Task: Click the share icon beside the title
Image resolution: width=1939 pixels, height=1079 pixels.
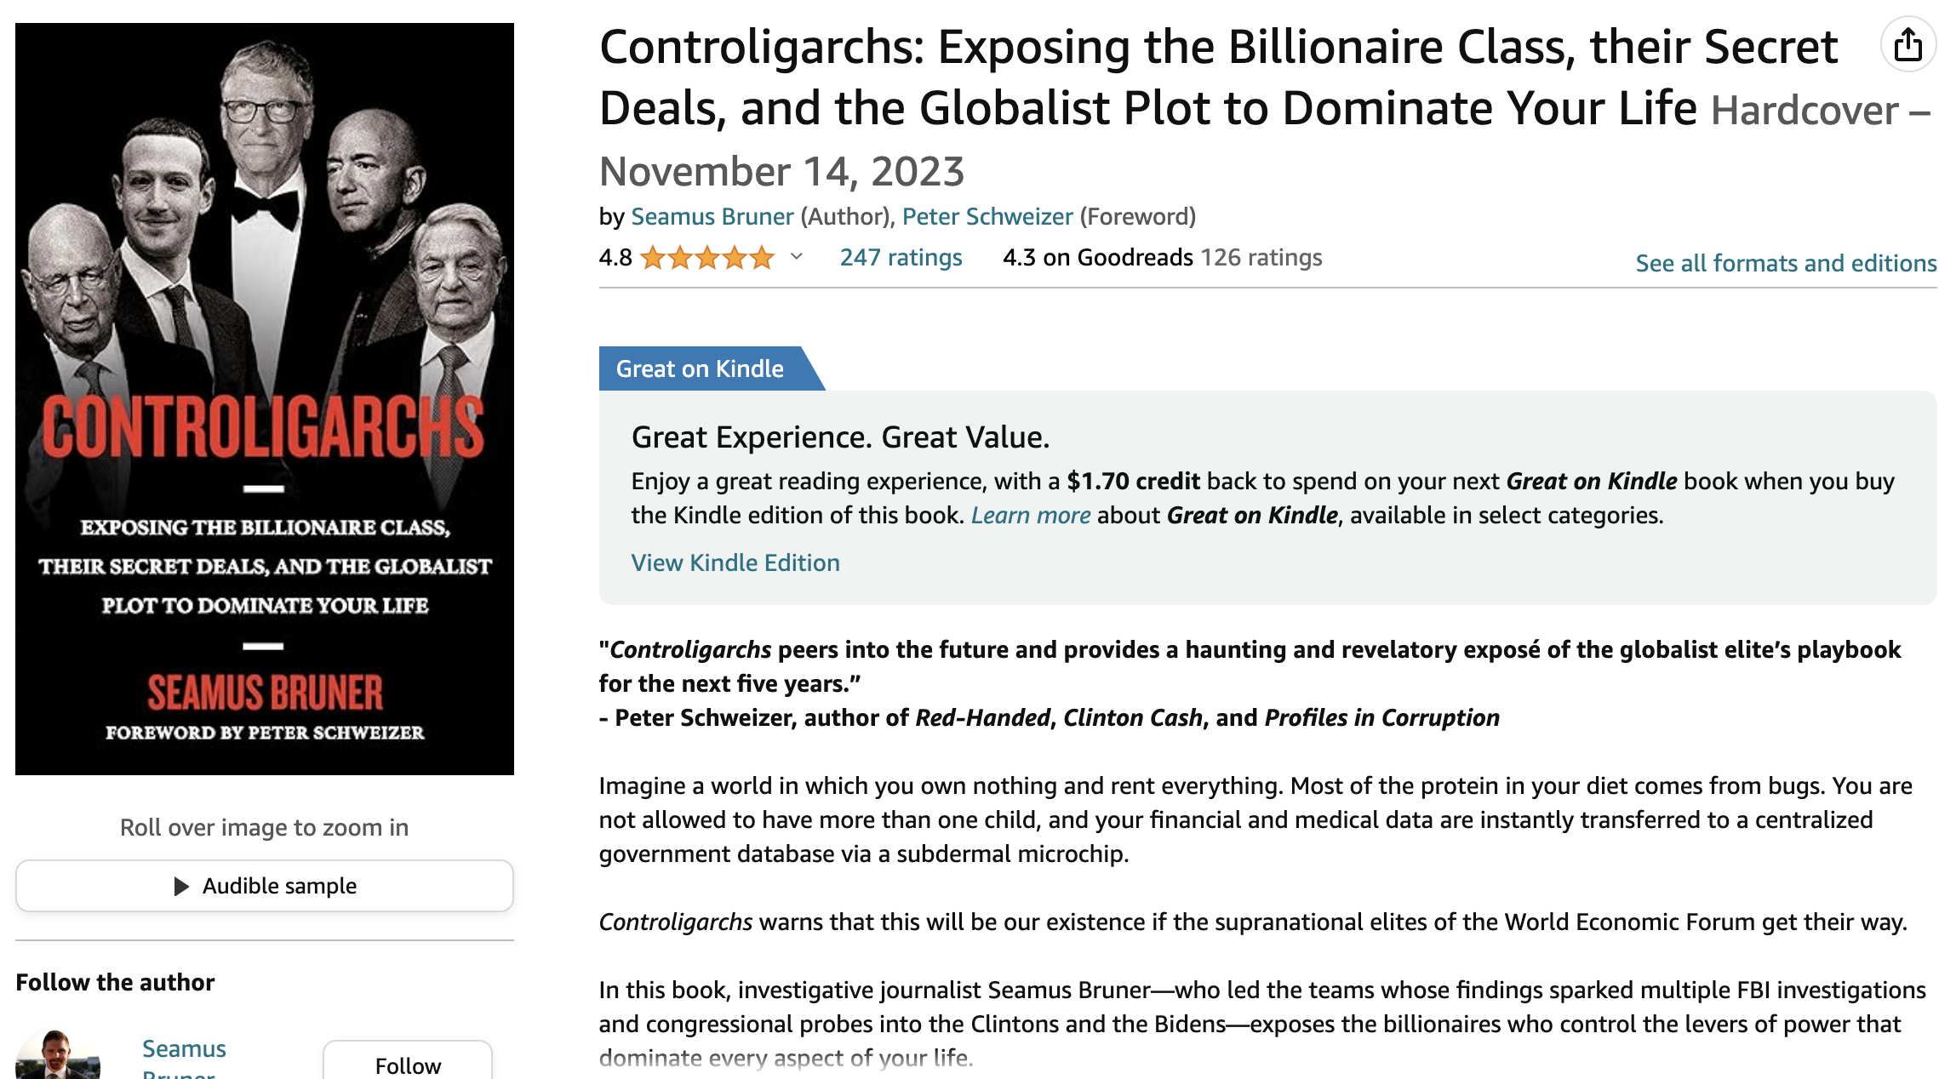Action: pos(1908,45)
